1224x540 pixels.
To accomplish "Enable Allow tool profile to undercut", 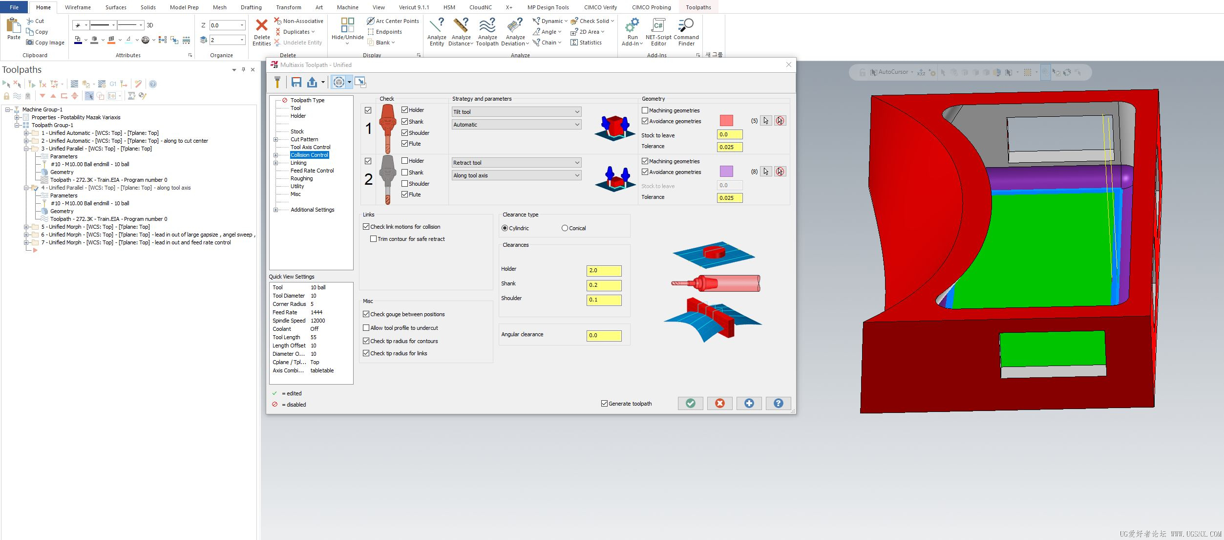I will point(366,328).
